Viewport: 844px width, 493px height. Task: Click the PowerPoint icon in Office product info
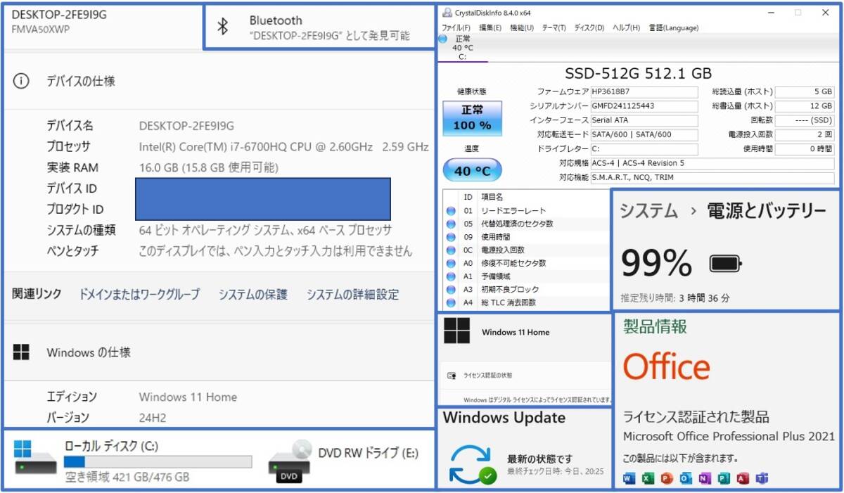pyautogui.click(x=667, y=478)
